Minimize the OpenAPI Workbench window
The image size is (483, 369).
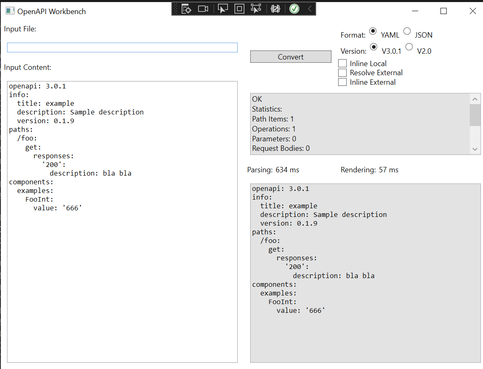click(415, 11)
